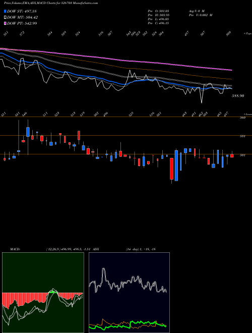Image resolution: width=252 pixels, height=333 pixels.
Task: Click the 588.90 price label on EMA chart
Action: point(238,96)
